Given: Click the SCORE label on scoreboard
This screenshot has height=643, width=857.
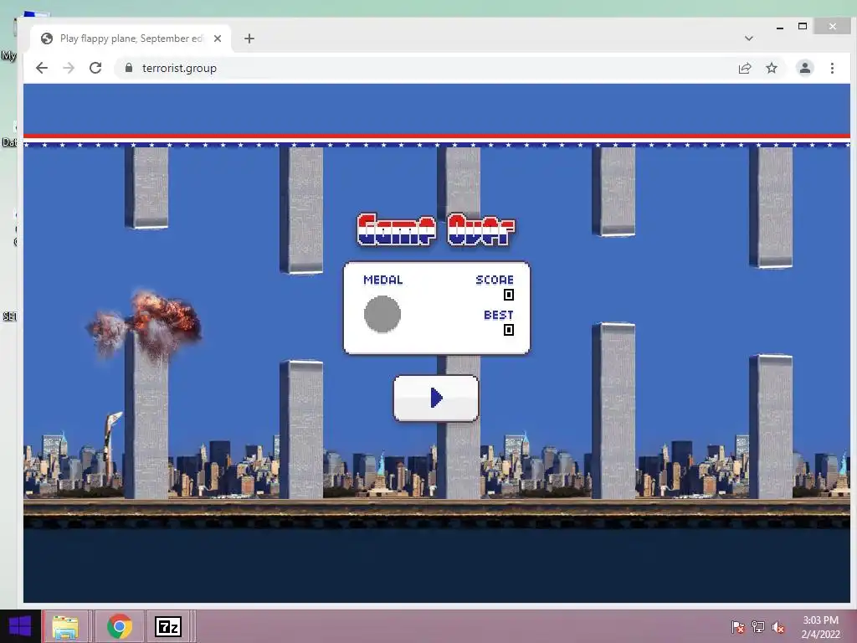Looking at the screenshot, I should click(x=495, y=280).
